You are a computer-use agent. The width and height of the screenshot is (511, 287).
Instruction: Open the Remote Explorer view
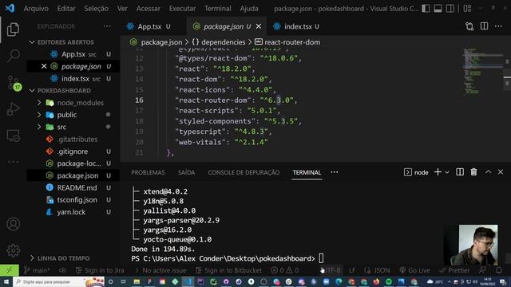point(13,136)
